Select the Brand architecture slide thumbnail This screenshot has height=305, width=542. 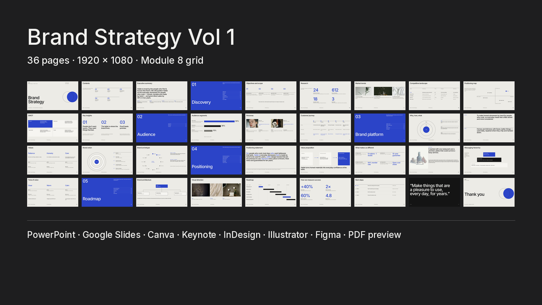[x=162, y=192]
